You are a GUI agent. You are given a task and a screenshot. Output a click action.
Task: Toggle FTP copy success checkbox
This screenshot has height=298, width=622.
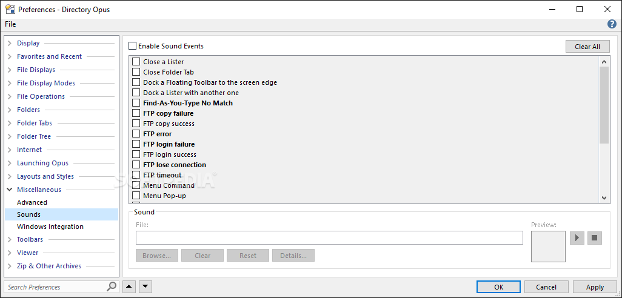pyautogui.click(x=136, y=124)
